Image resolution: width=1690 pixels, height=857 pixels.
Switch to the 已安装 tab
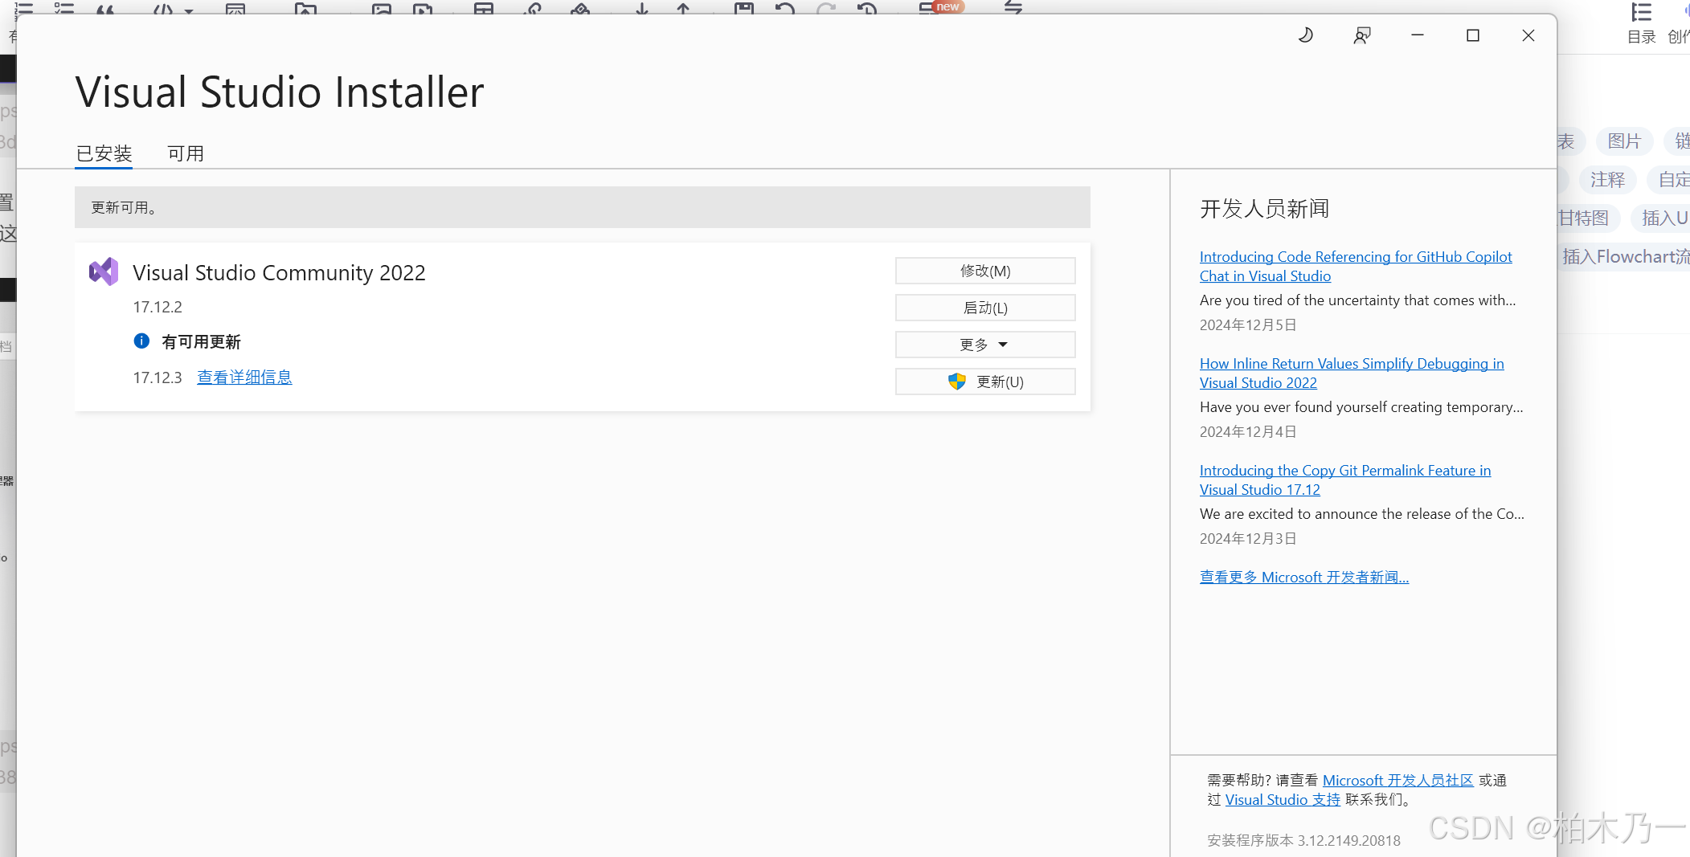(104, 153)
